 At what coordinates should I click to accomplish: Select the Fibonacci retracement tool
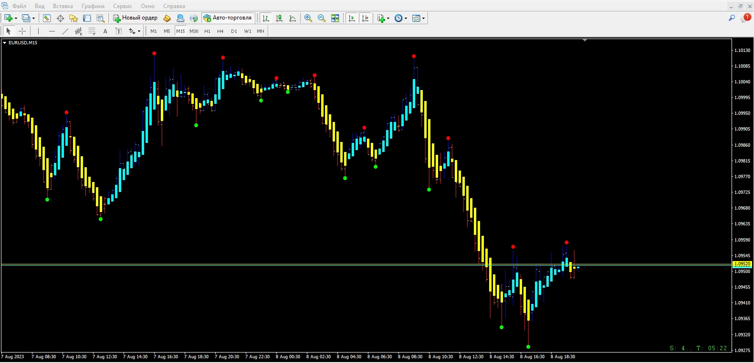[x=92, y=31]
